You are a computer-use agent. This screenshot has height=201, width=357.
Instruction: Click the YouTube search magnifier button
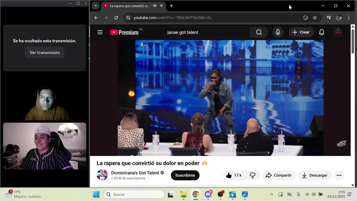(x=259, y=32)
